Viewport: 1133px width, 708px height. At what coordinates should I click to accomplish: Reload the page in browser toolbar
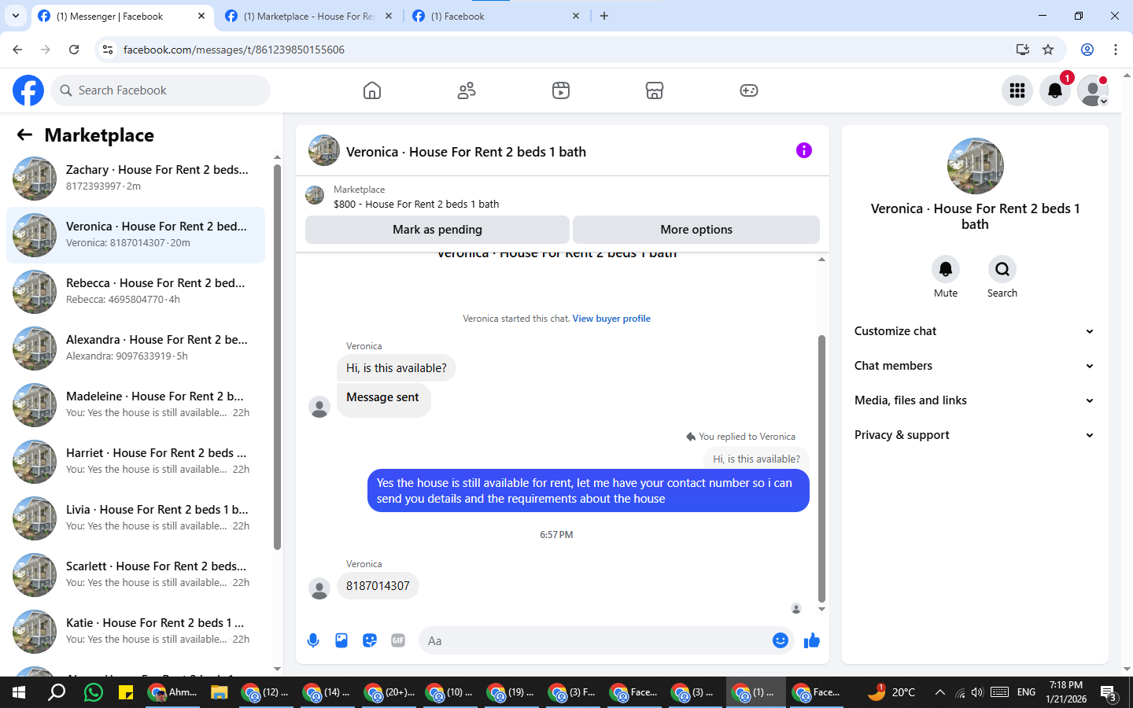click(74, 50)
